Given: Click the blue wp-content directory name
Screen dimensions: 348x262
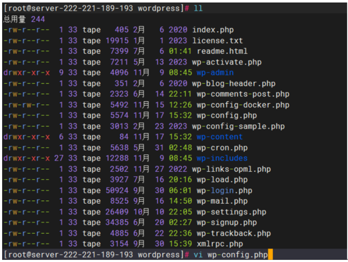Looking at the screenshot, I should click(219, 137).
